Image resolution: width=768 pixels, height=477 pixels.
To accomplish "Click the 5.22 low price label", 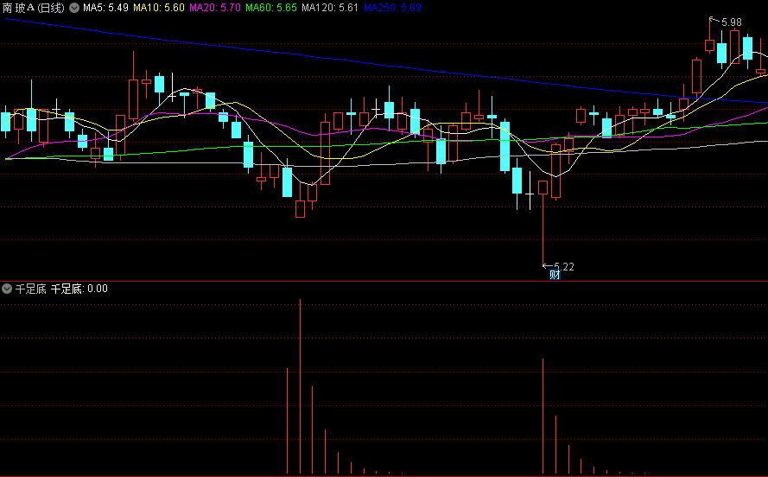I will point(564,267).
